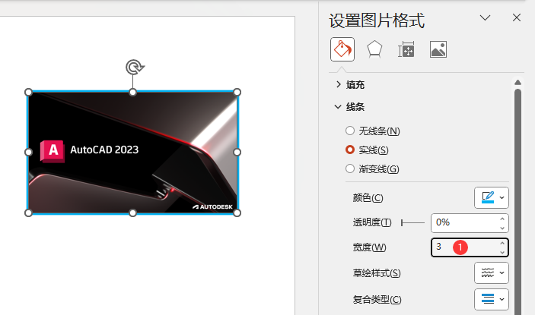This screenshot has width=535, height=315.
Task: Collapse the 线条 section
Action: (350, 107)
